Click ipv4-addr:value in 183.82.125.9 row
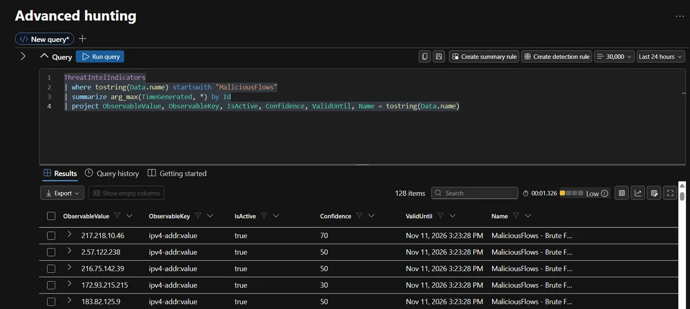The height and width of the screenshot is (309, 690). point(173,302)
